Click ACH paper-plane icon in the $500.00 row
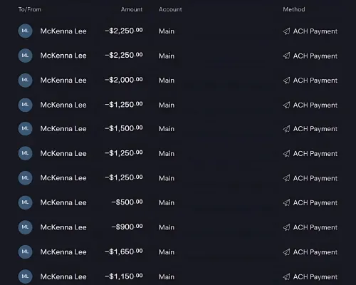356x285 pixels. [286, 202]
